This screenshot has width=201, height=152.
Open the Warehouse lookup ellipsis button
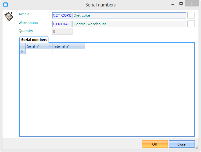pos(191,24)
